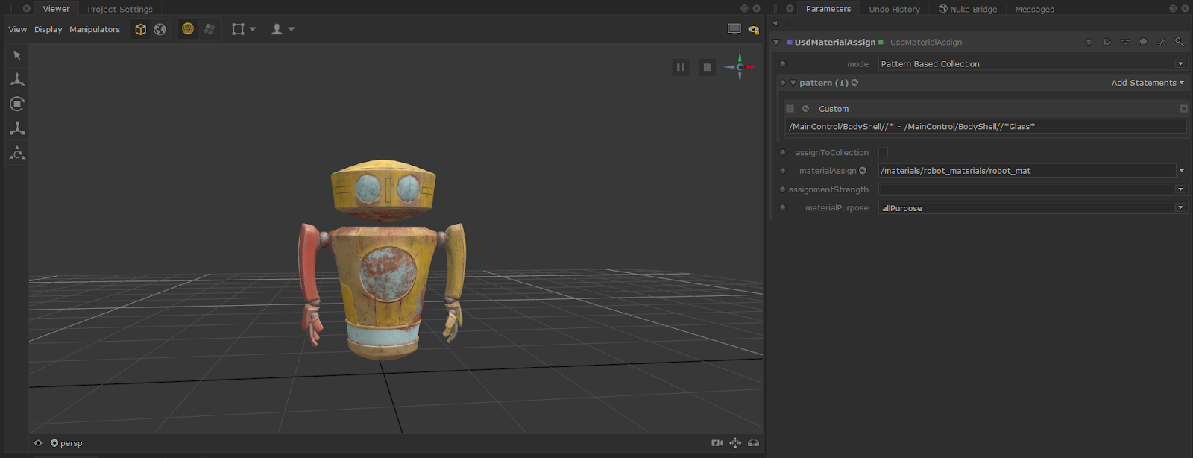Screen dimensions: 1193x458
Task: Open the mode dropdown
Action: [1032, 64]
